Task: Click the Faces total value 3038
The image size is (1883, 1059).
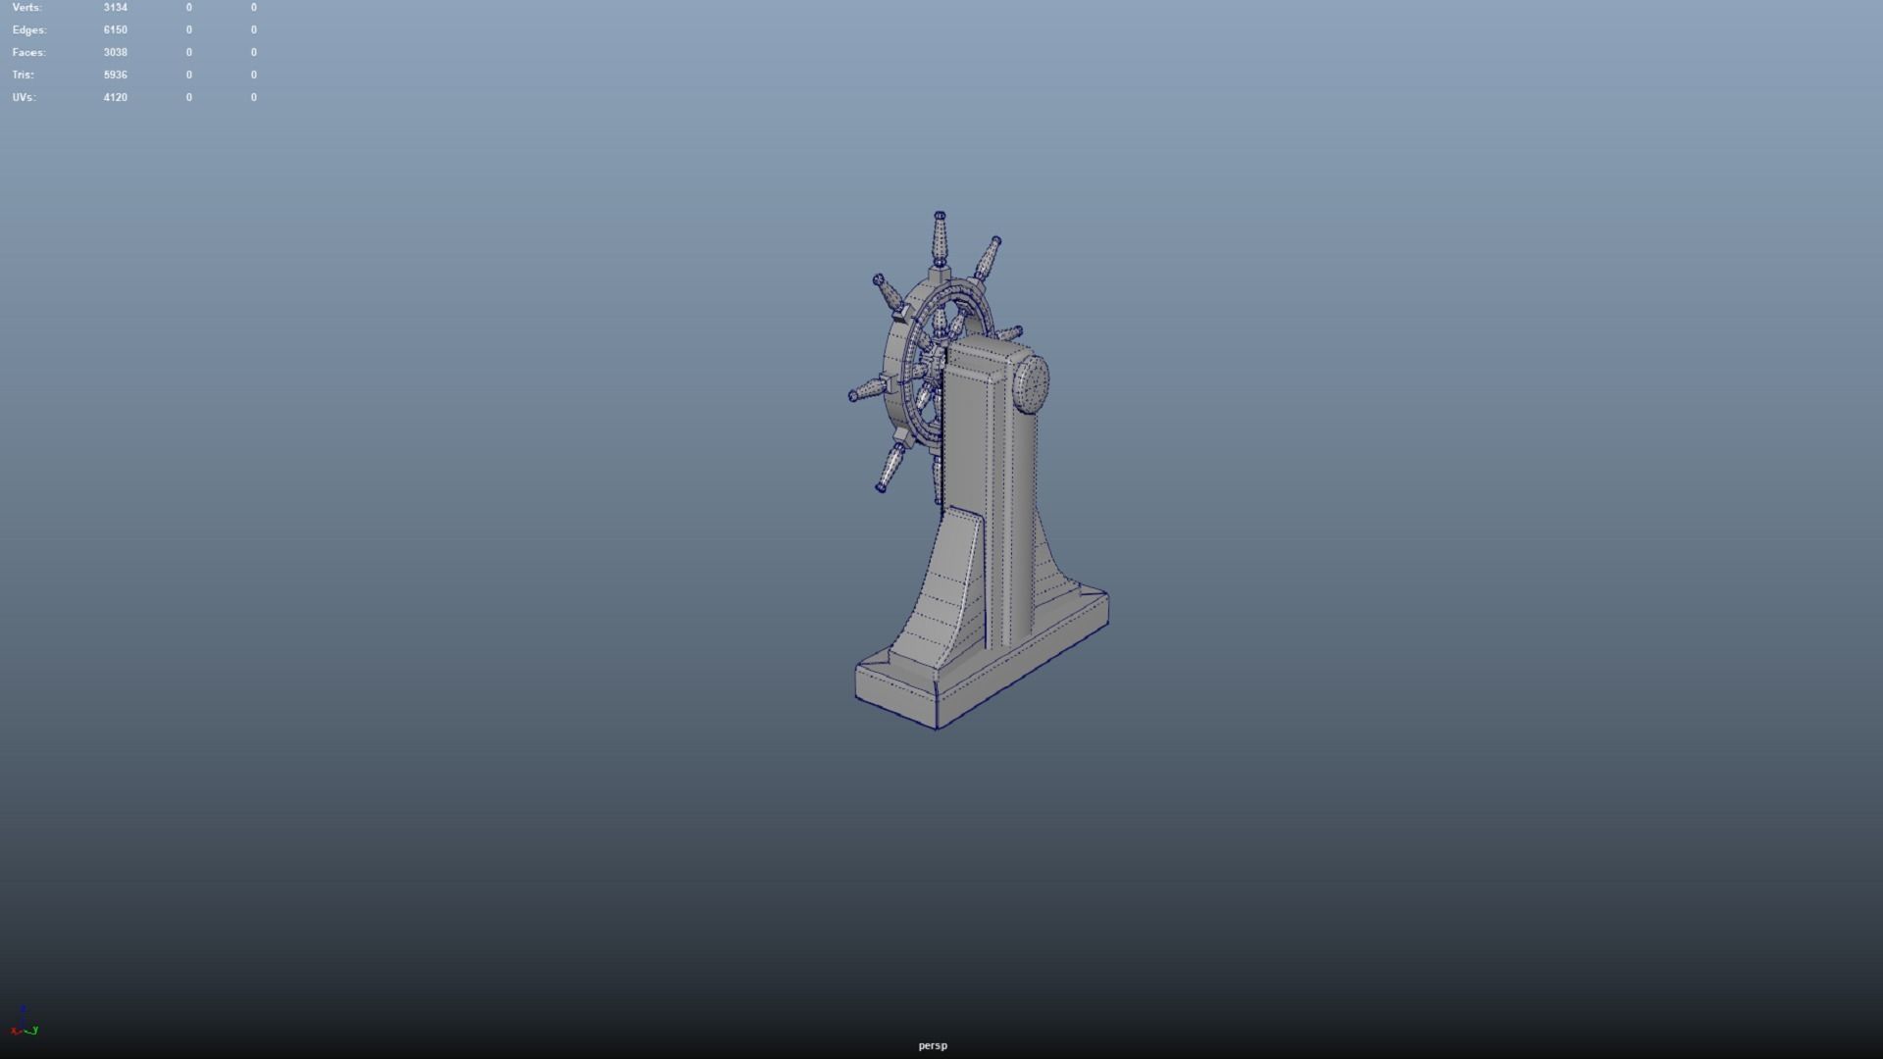Action: pos(115,52)
